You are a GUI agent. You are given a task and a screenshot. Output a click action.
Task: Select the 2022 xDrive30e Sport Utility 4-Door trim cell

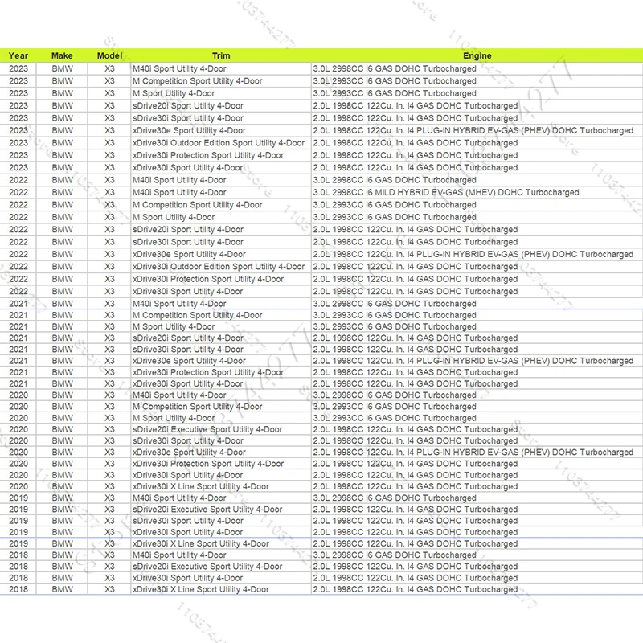[221, 254]
